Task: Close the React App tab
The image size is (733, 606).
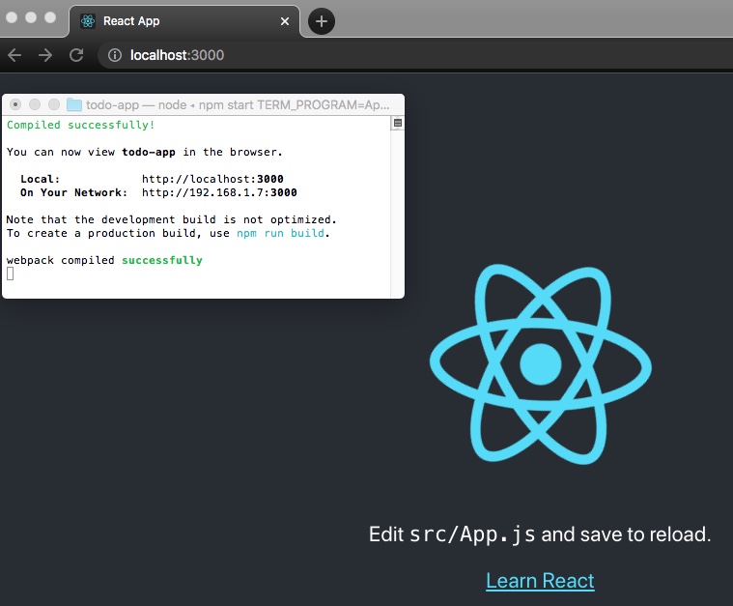Action: tap(284, 21)
